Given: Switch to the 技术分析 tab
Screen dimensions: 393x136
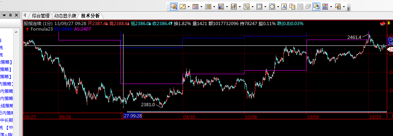Looking at the screenshot, I should 90,16.
